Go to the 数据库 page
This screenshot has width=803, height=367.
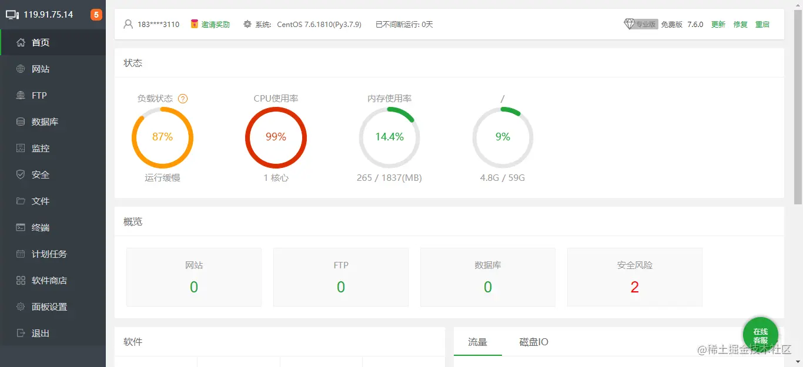point(53,122)
